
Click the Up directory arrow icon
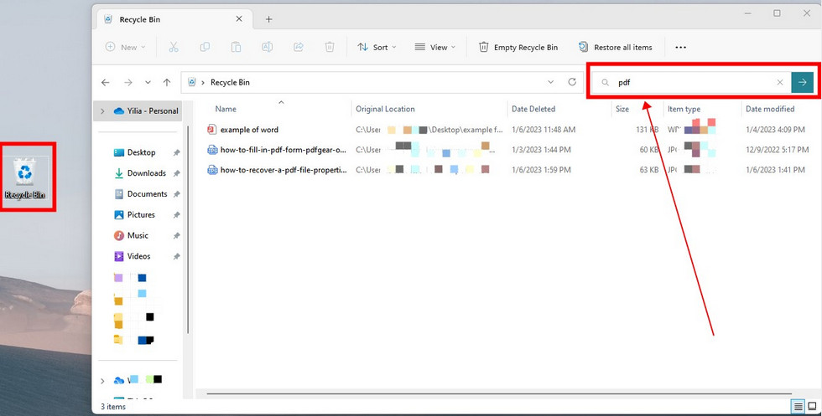(x=167, y=82)
